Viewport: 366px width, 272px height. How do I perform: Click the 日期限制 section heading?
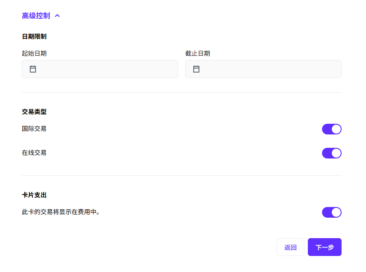coord(34,37)
